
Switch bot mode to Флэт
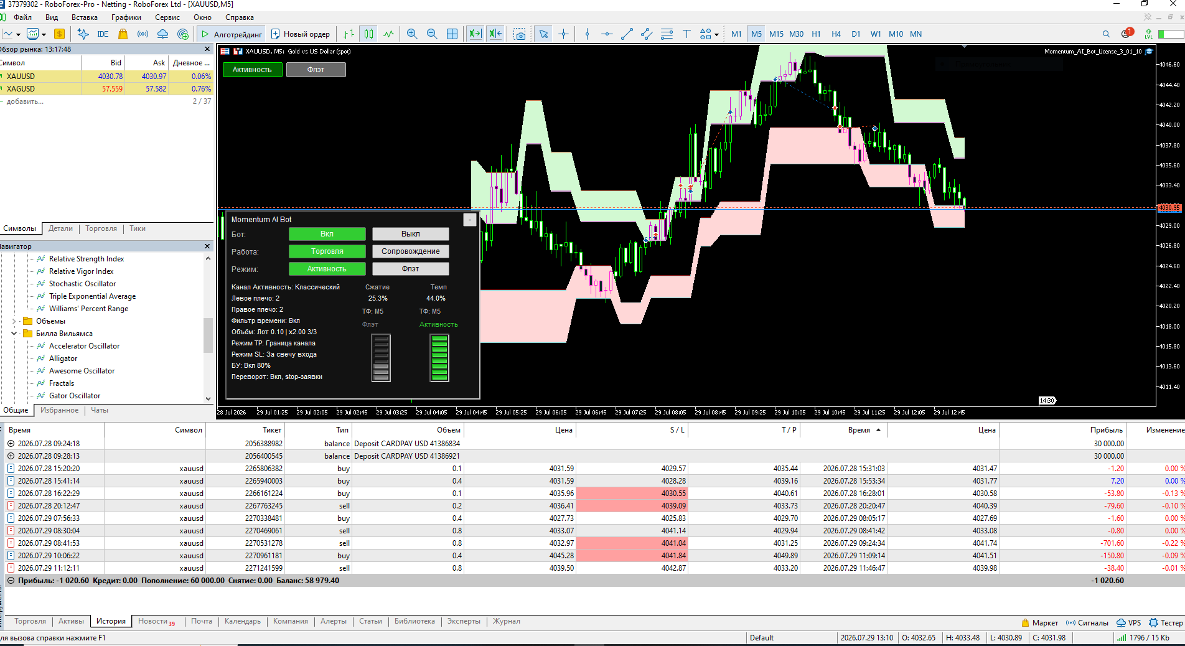point(411,269)
